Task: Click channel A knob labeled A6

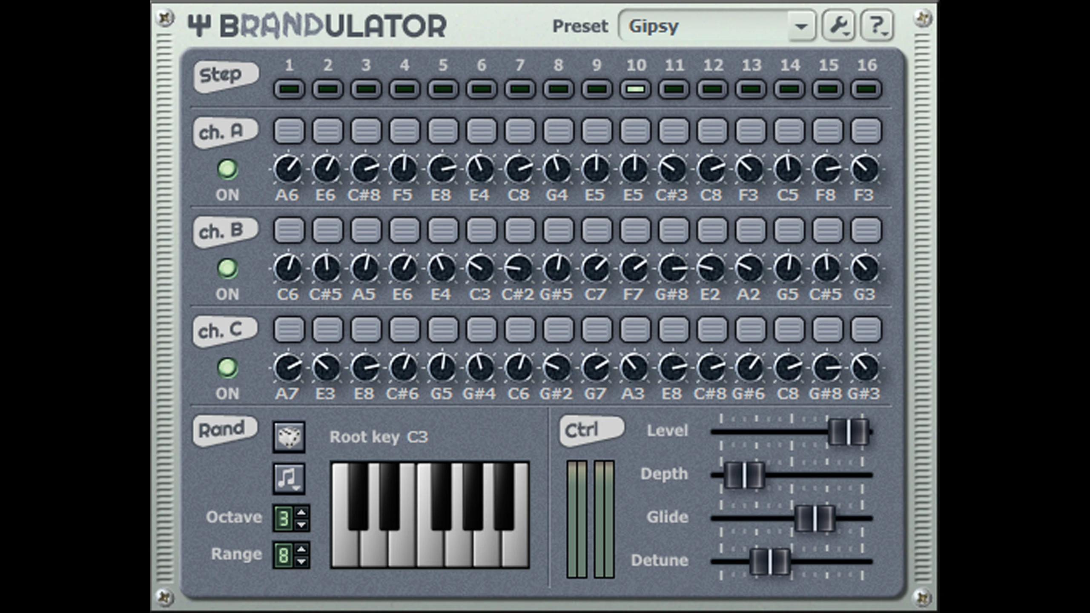Action: click(x=288, y=169)
